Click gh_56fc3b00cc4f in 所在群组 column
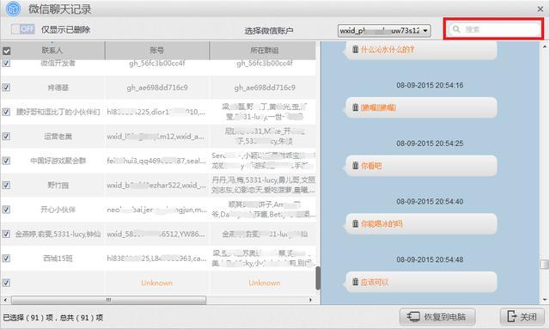Image resolution: width=550 pixels, height=329 pixels. [x=264, y=63]
